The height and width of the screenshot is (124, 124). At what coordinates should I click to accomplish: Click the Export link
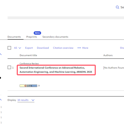point(29,48)
